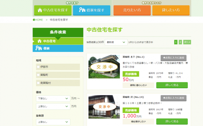Click 詳しく見る for 木下 No.1 listing

pyautogui.click(x=172, y=85)
